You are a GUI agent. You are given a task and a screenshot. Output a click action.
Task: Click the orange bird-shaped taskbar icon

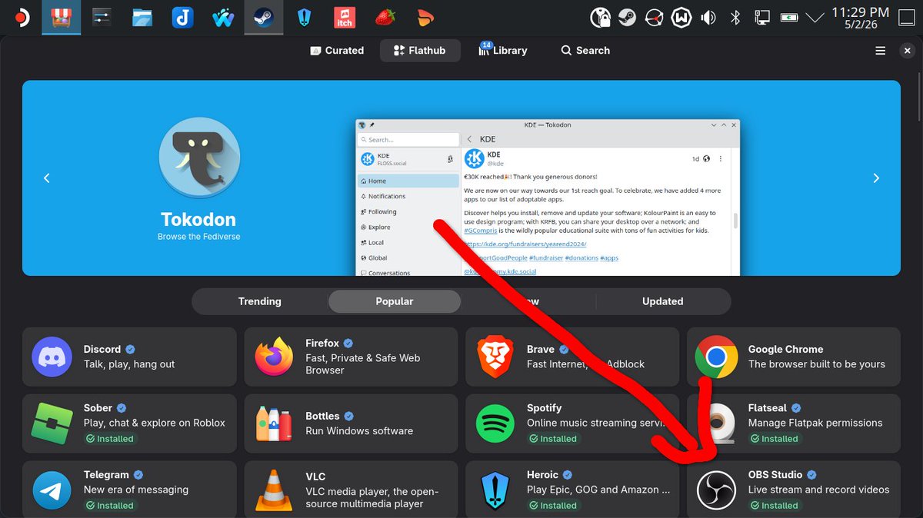(425, 18)
